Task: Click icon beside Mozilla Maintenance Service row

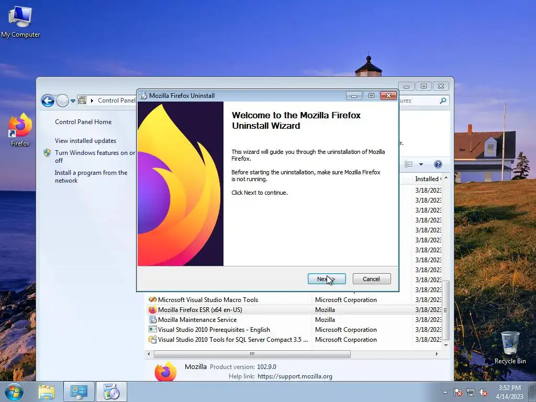Action: tap(152, 320)
